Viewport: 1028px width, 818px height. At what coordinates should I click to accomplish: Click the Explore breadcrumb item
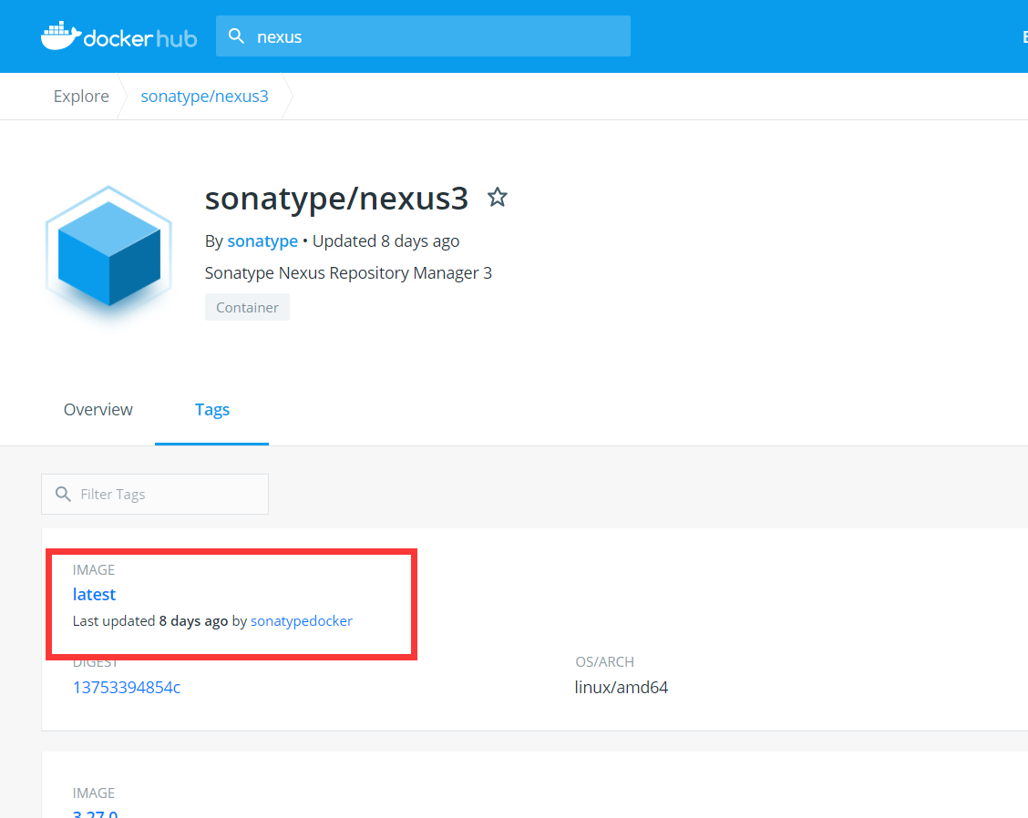coord(81,96)
